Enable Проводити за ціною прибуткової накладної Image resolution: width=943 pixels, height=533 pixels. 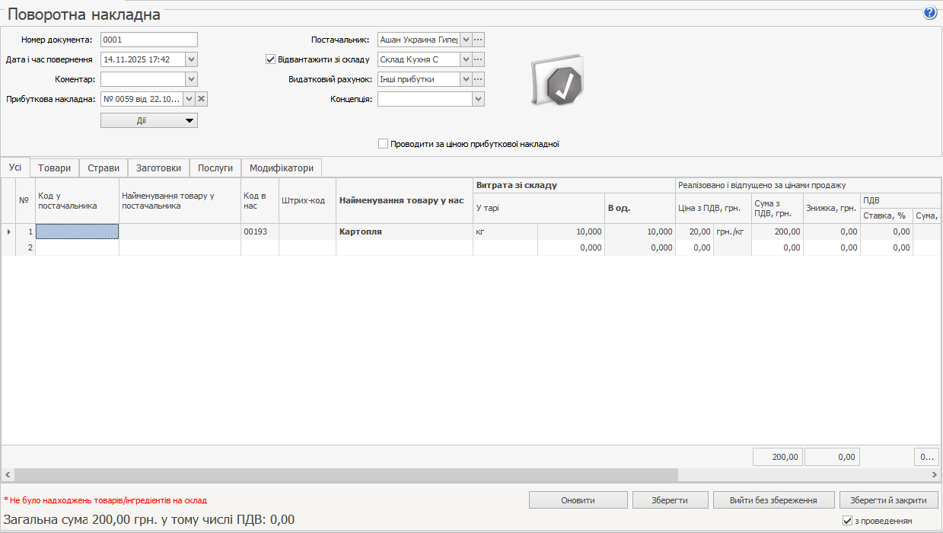point(383,144)
